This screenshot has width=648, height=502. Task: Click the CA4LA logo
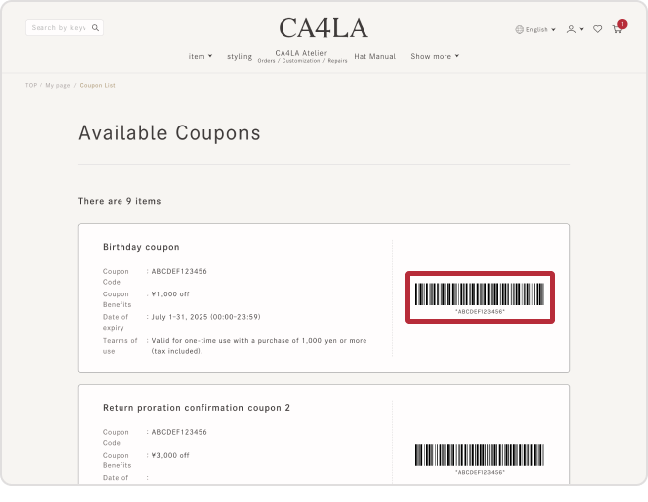coord(323,27)
